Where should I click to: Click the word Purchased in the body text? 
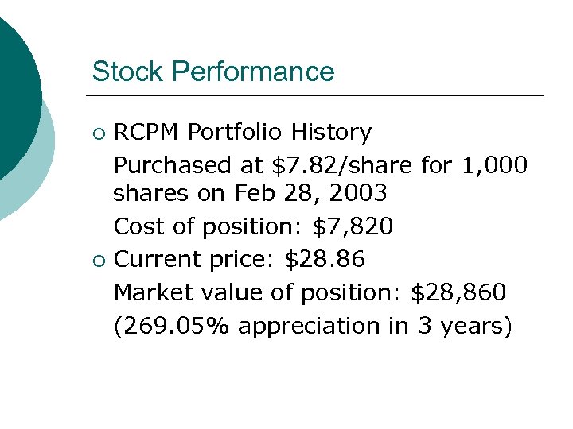[x=171, y=165]
